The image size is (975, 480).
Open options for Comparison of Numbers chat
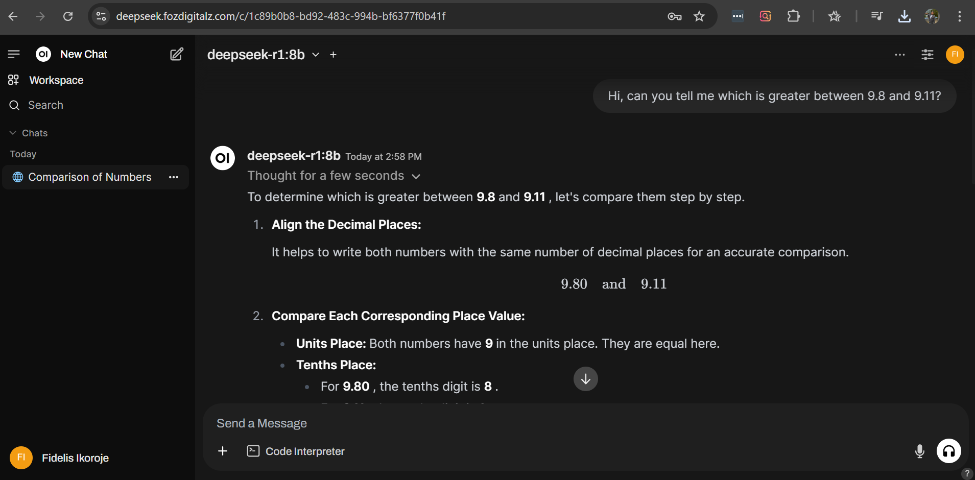[x=174, y=177]
